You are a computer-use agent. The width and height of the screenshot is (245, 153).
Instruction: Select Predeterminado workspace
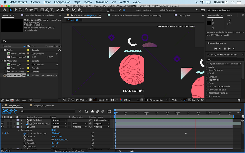pos(144,10)
